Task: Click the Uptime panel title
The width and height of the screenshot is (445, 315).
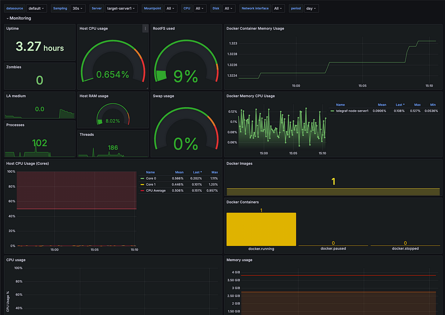Action: coord(12,28)
